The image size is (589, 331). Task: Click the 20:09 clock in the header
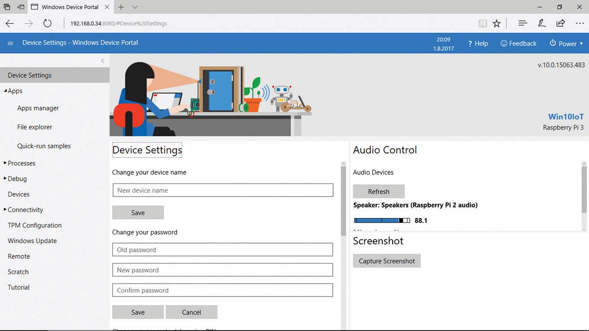click(443, 39)
